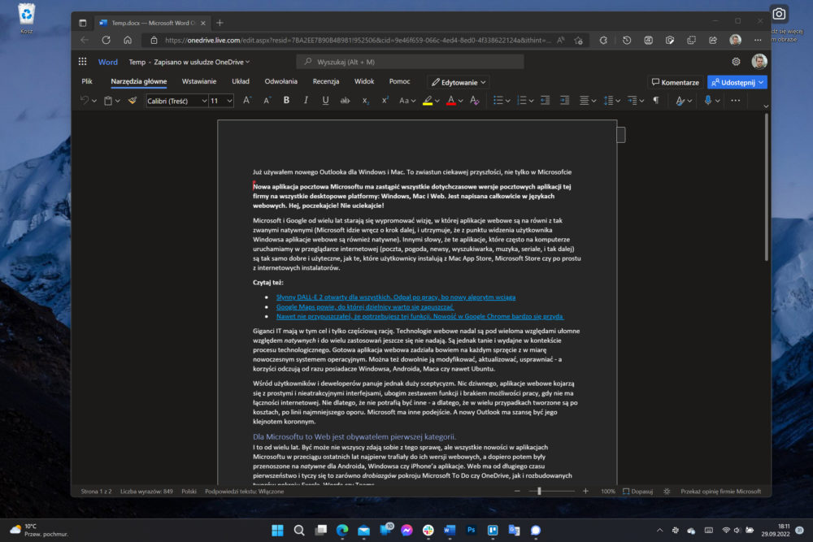This screenshot has height=542, width=813.
Task: Increase the paragraph indent
Action: point(565,101)
